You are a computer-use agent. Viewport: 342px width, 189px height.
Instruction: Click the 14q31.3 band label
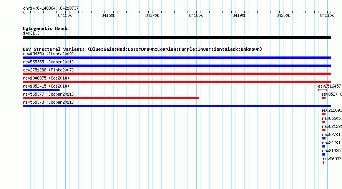31,33
